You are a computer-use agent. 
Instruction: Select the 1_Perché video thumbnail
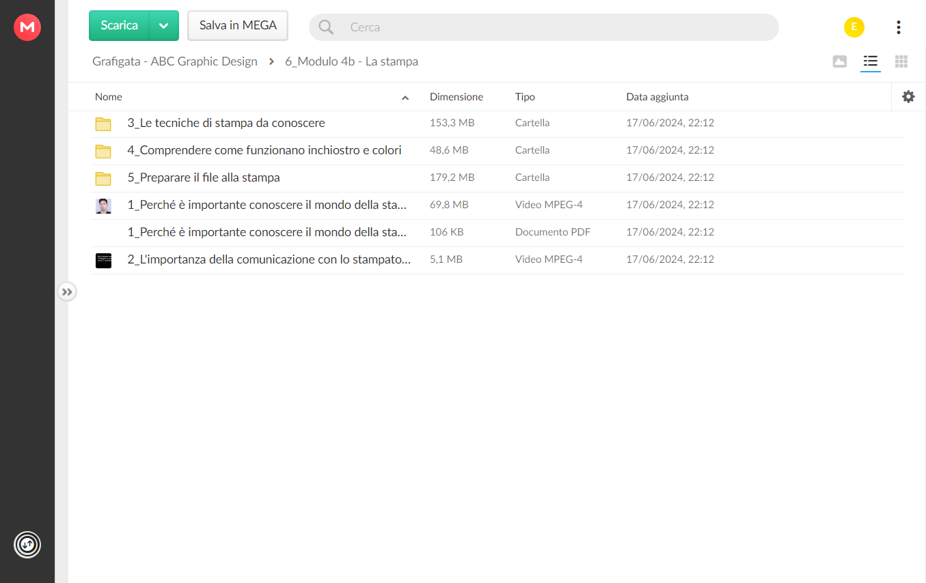tap(103, 205)
